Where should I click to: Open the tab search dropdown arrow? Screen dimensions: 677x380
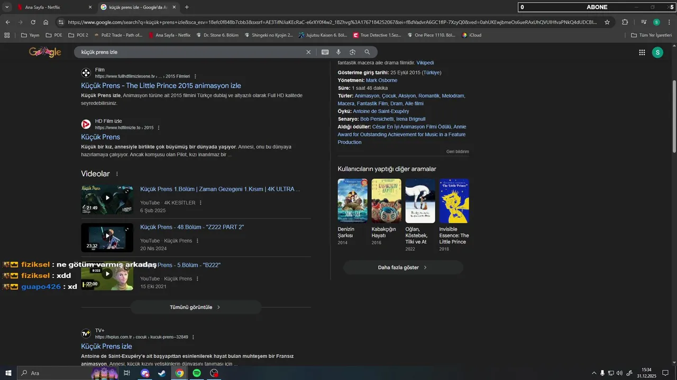point(7,7)
